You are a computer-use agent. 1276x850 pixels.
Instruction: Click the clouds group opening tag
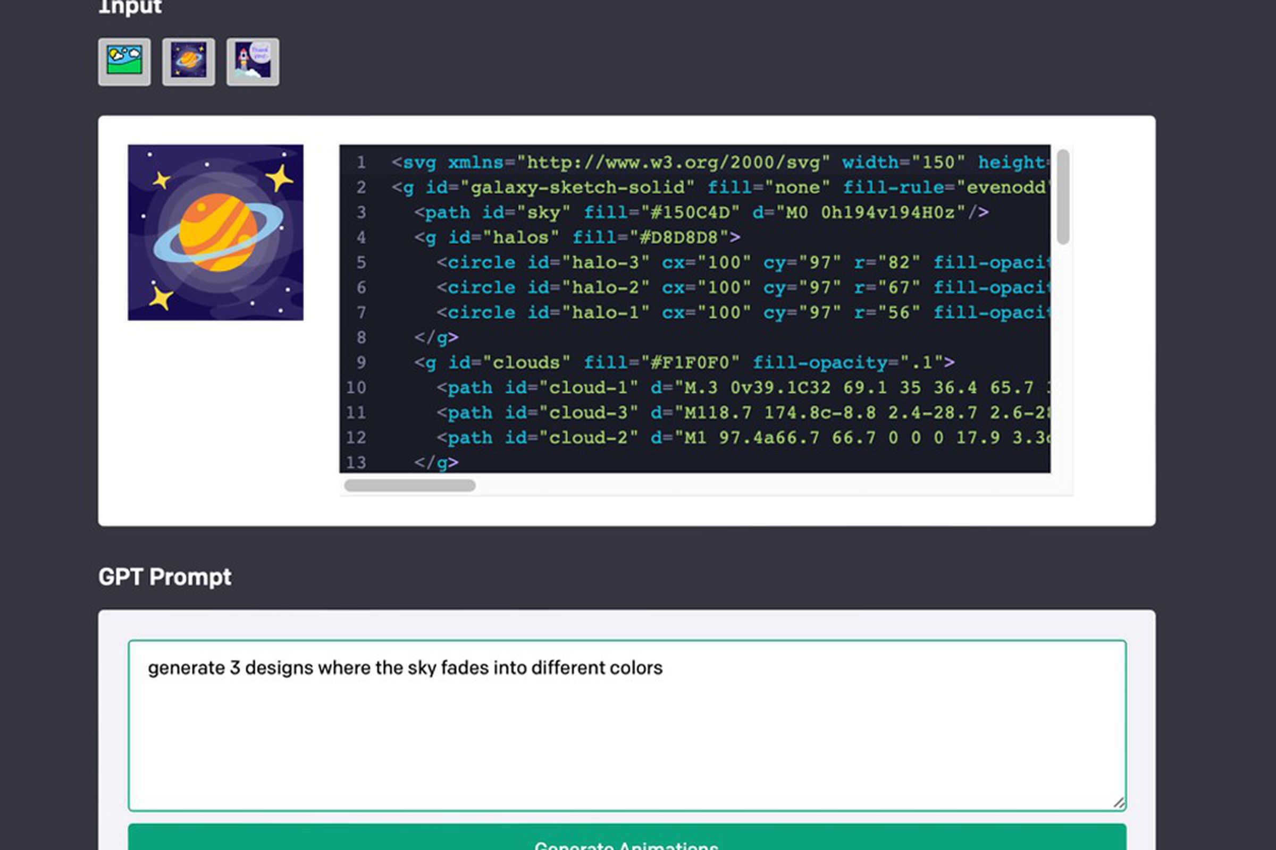(x=684, y=363)
